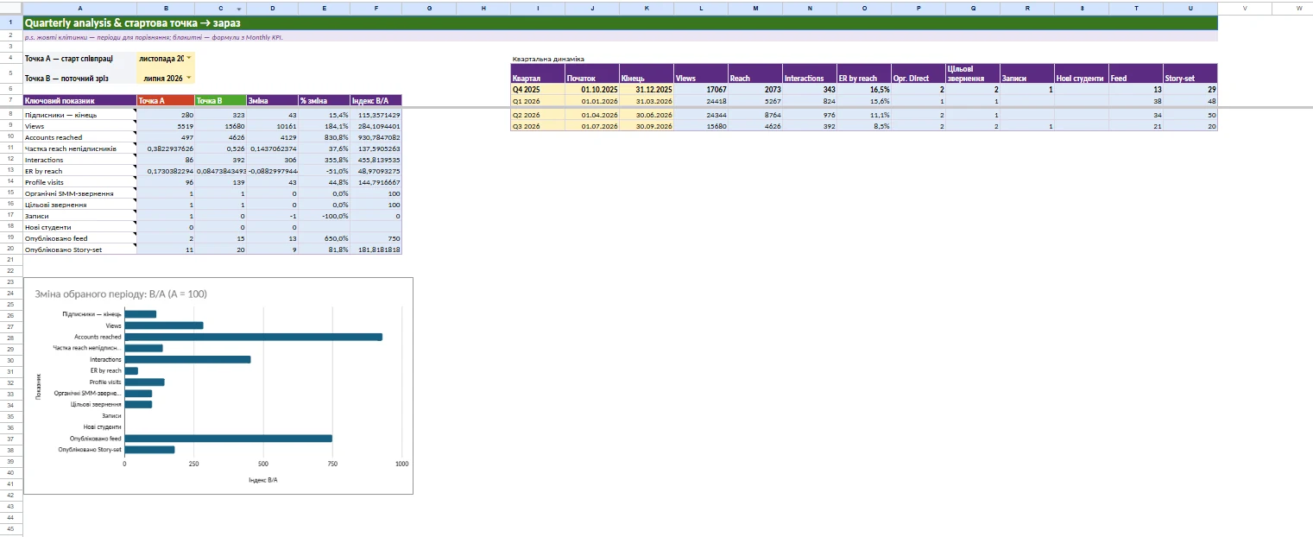Viewport: 1313px width, 537px height.
Task: Click the Interactions bar in chart
Action: [x=188, y=359]
